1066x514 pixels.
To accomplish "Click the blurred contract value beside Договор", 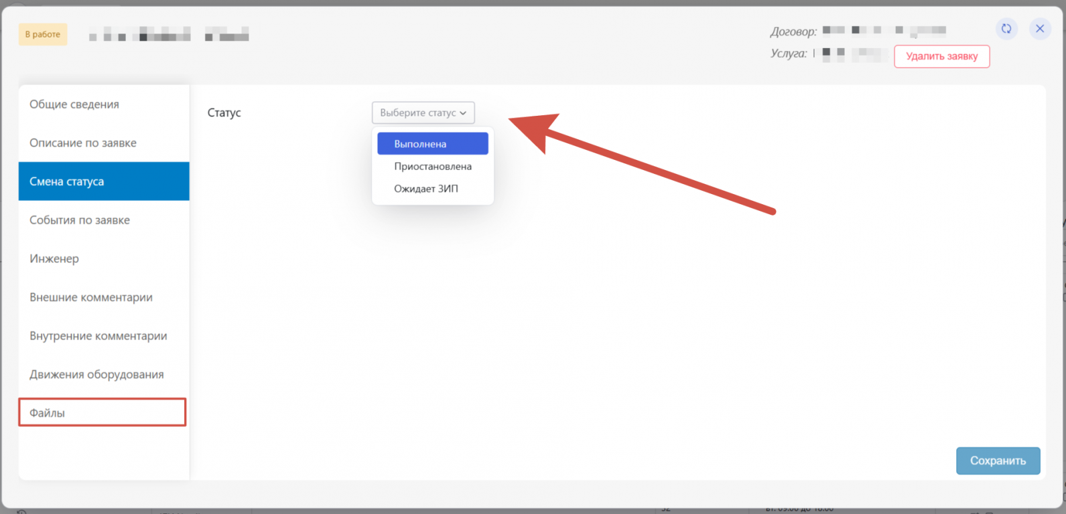I will click(x=884, y=30).
